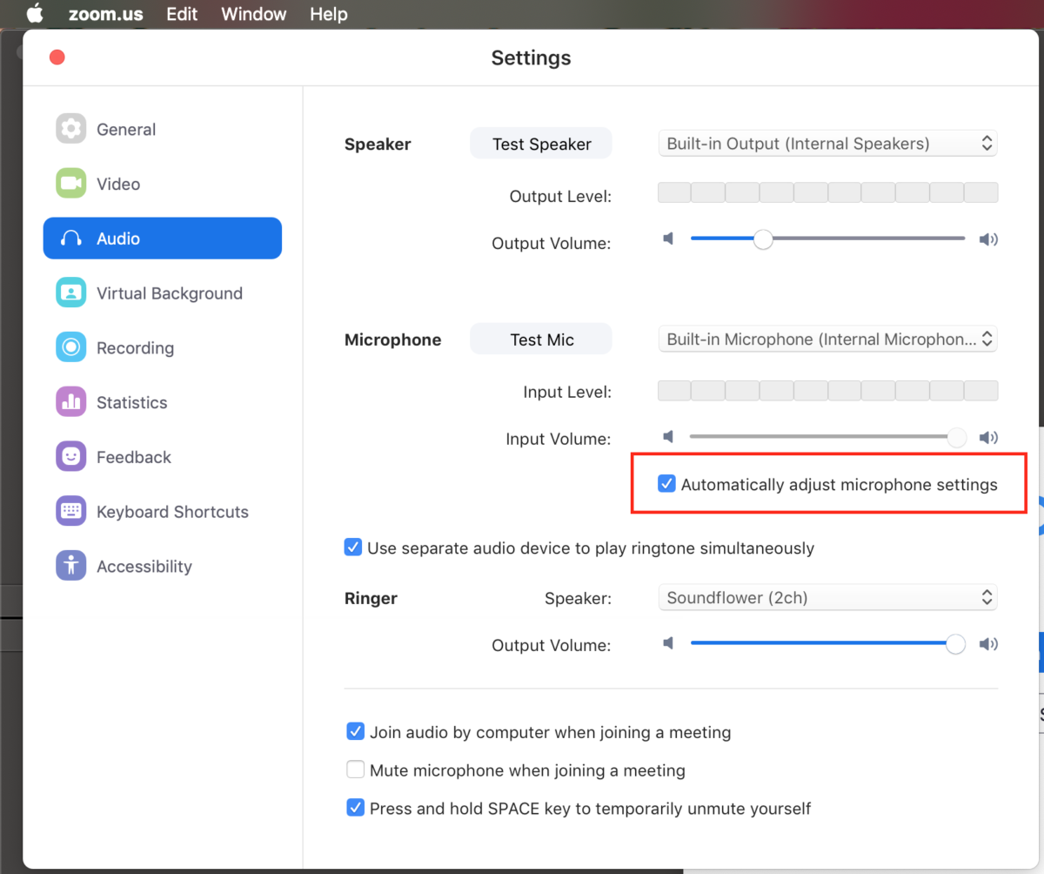
Task: Open the Soundflower (2ch) ringer dropdown
Action: [827, 597]
